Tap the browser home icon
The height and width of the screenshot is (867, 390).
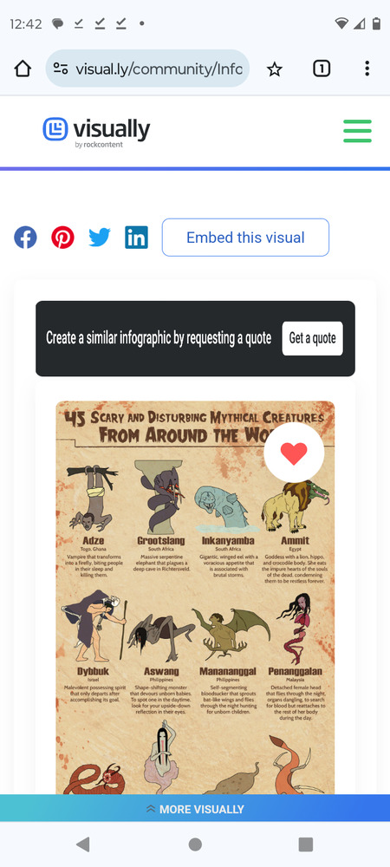(23, 68)
